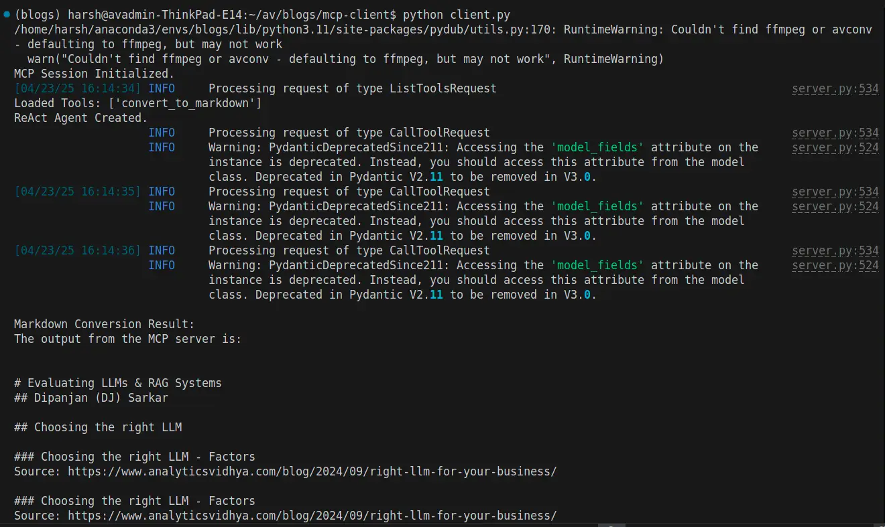Viewport: 885px width, 527px height.
Task: Open server.py:534 link on the 16:14:35 line
Action: (835, 192)
